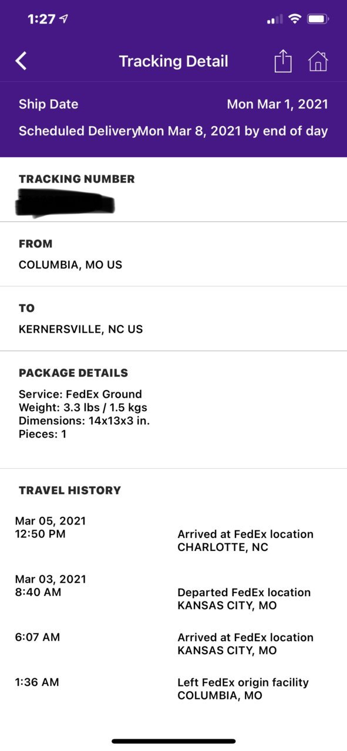
Task: Select the COLUMBIA, MO US origin
Action: 70,265
